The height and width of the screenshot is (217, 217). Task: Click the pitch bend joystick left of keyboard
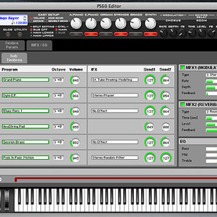tap(7, 200)
